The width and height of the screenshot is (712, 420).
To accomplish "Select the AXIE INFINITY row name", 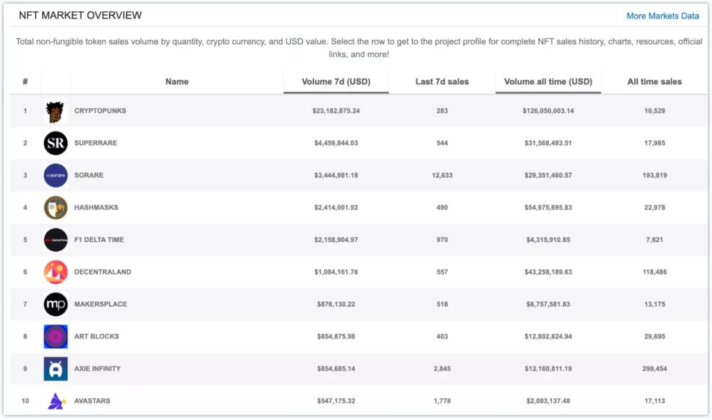I will pyautogui.click(x=98, y=369).
